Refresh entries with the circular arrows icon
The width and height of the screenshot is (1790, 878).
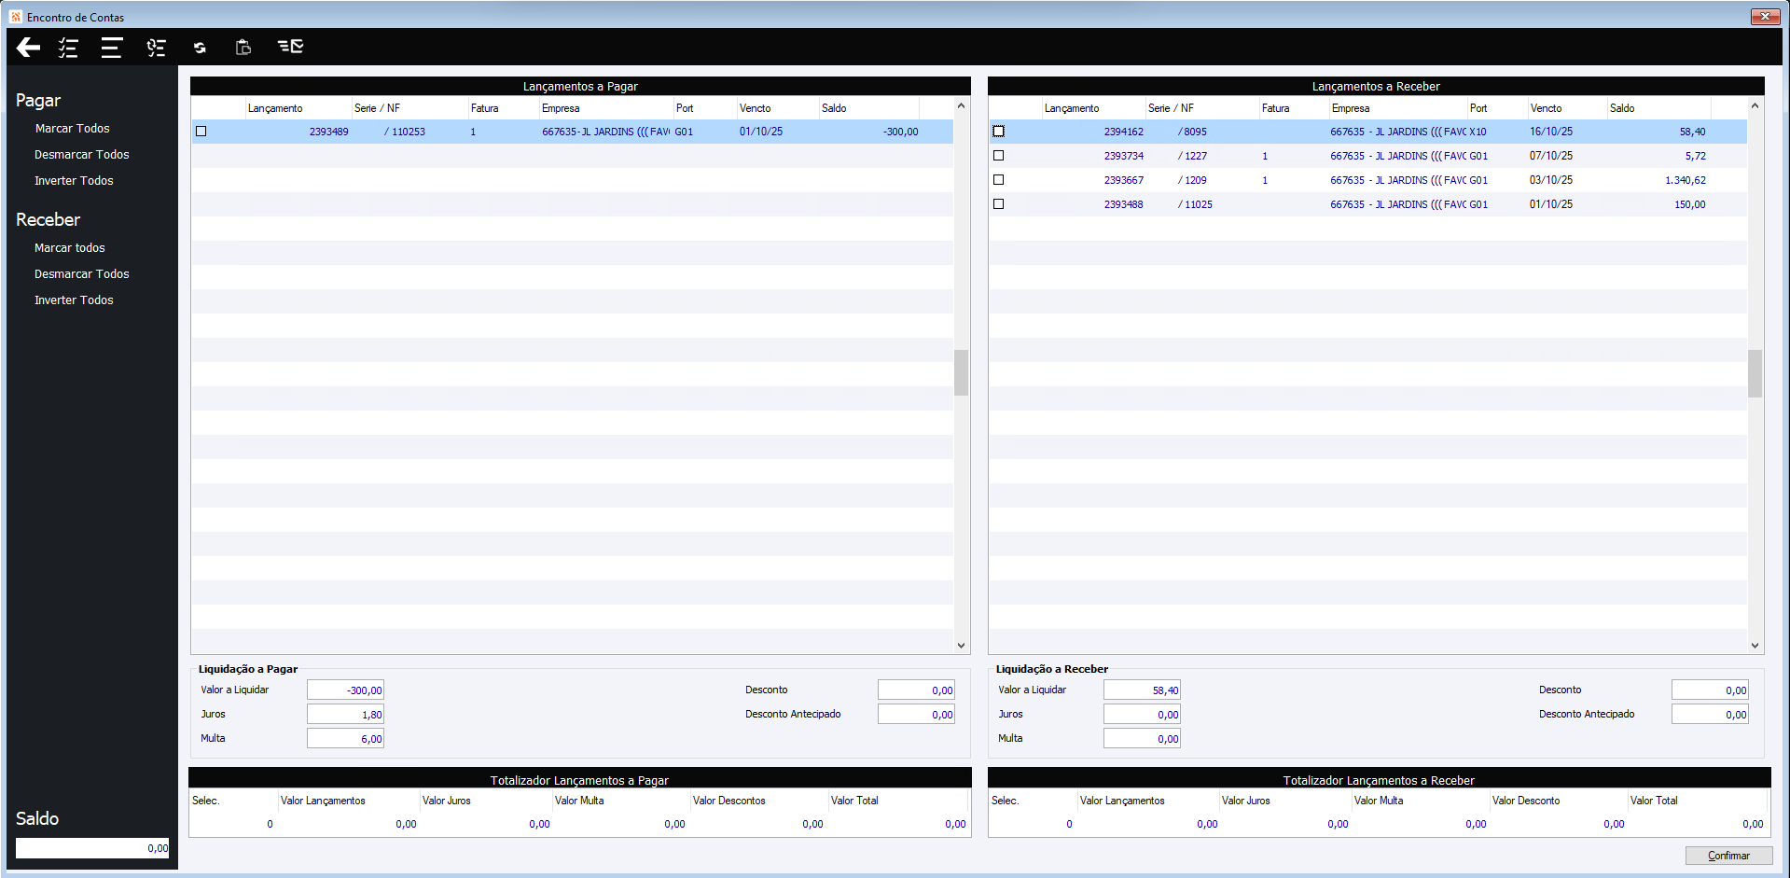(200, 48)
